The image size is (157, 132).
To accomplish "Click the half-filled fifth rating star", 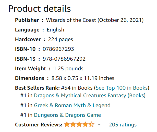I will pyautogui.click(x=91, y=124).
